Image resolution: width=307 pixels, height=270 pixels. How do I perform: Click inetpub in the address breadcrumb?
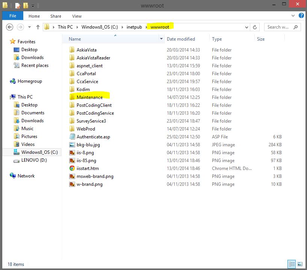coord(134,27)
